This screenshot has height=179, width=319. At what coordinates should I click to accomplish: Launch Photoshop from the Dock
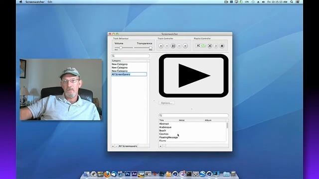point(128,174)
